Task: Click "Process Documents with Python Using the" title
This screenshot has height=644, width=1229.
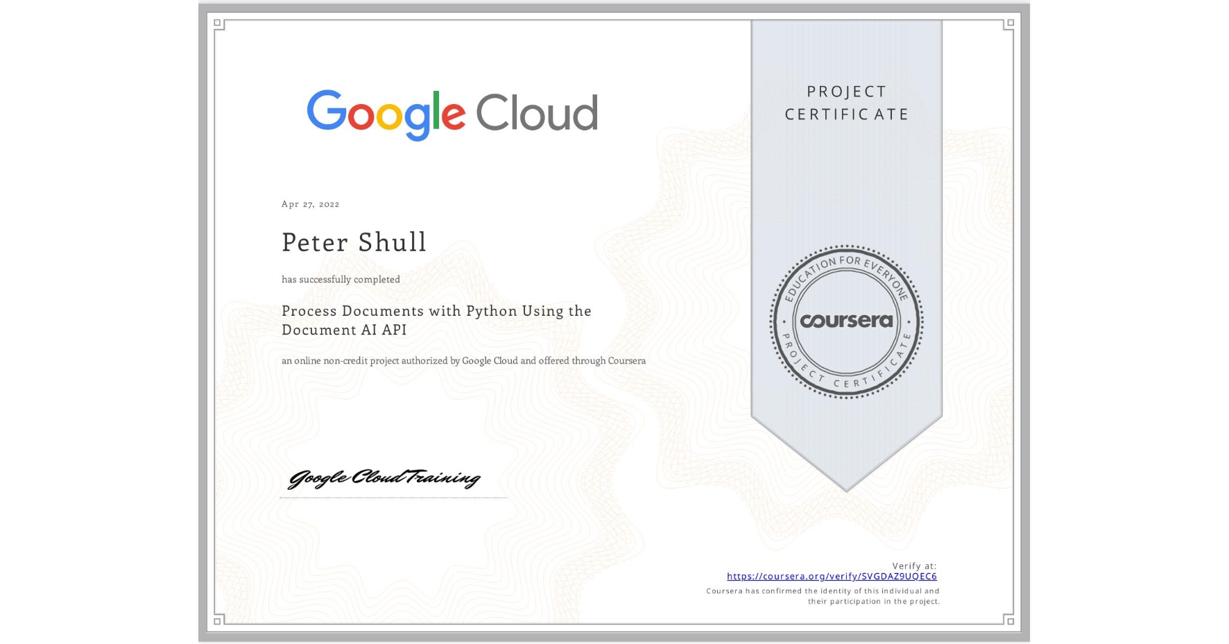Action: coord(436,311)
